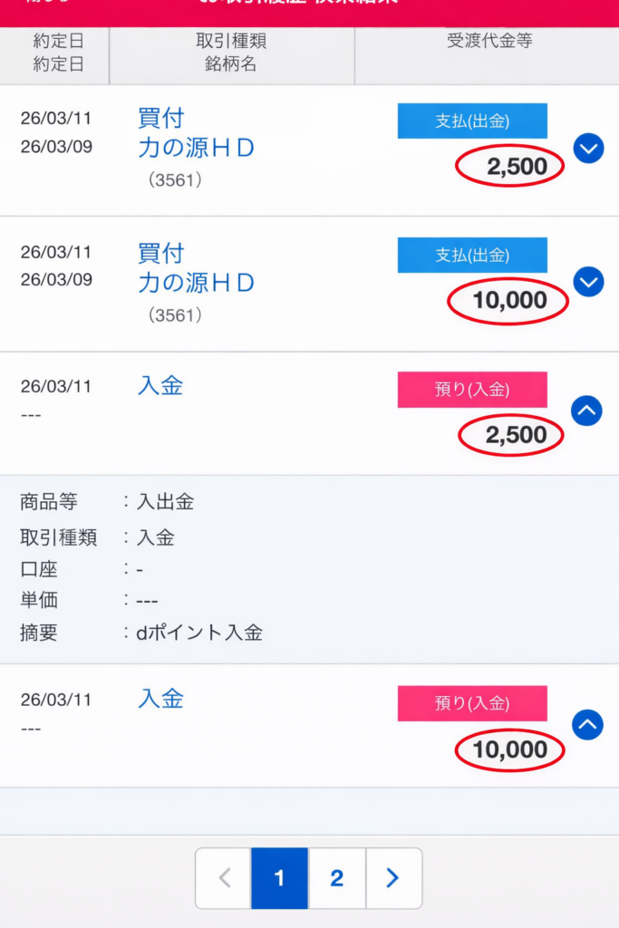The width and height of the screenshot is (619, 928).
Task: Open 買付 link in the 10,000 payment row
Action: (161, 252)
